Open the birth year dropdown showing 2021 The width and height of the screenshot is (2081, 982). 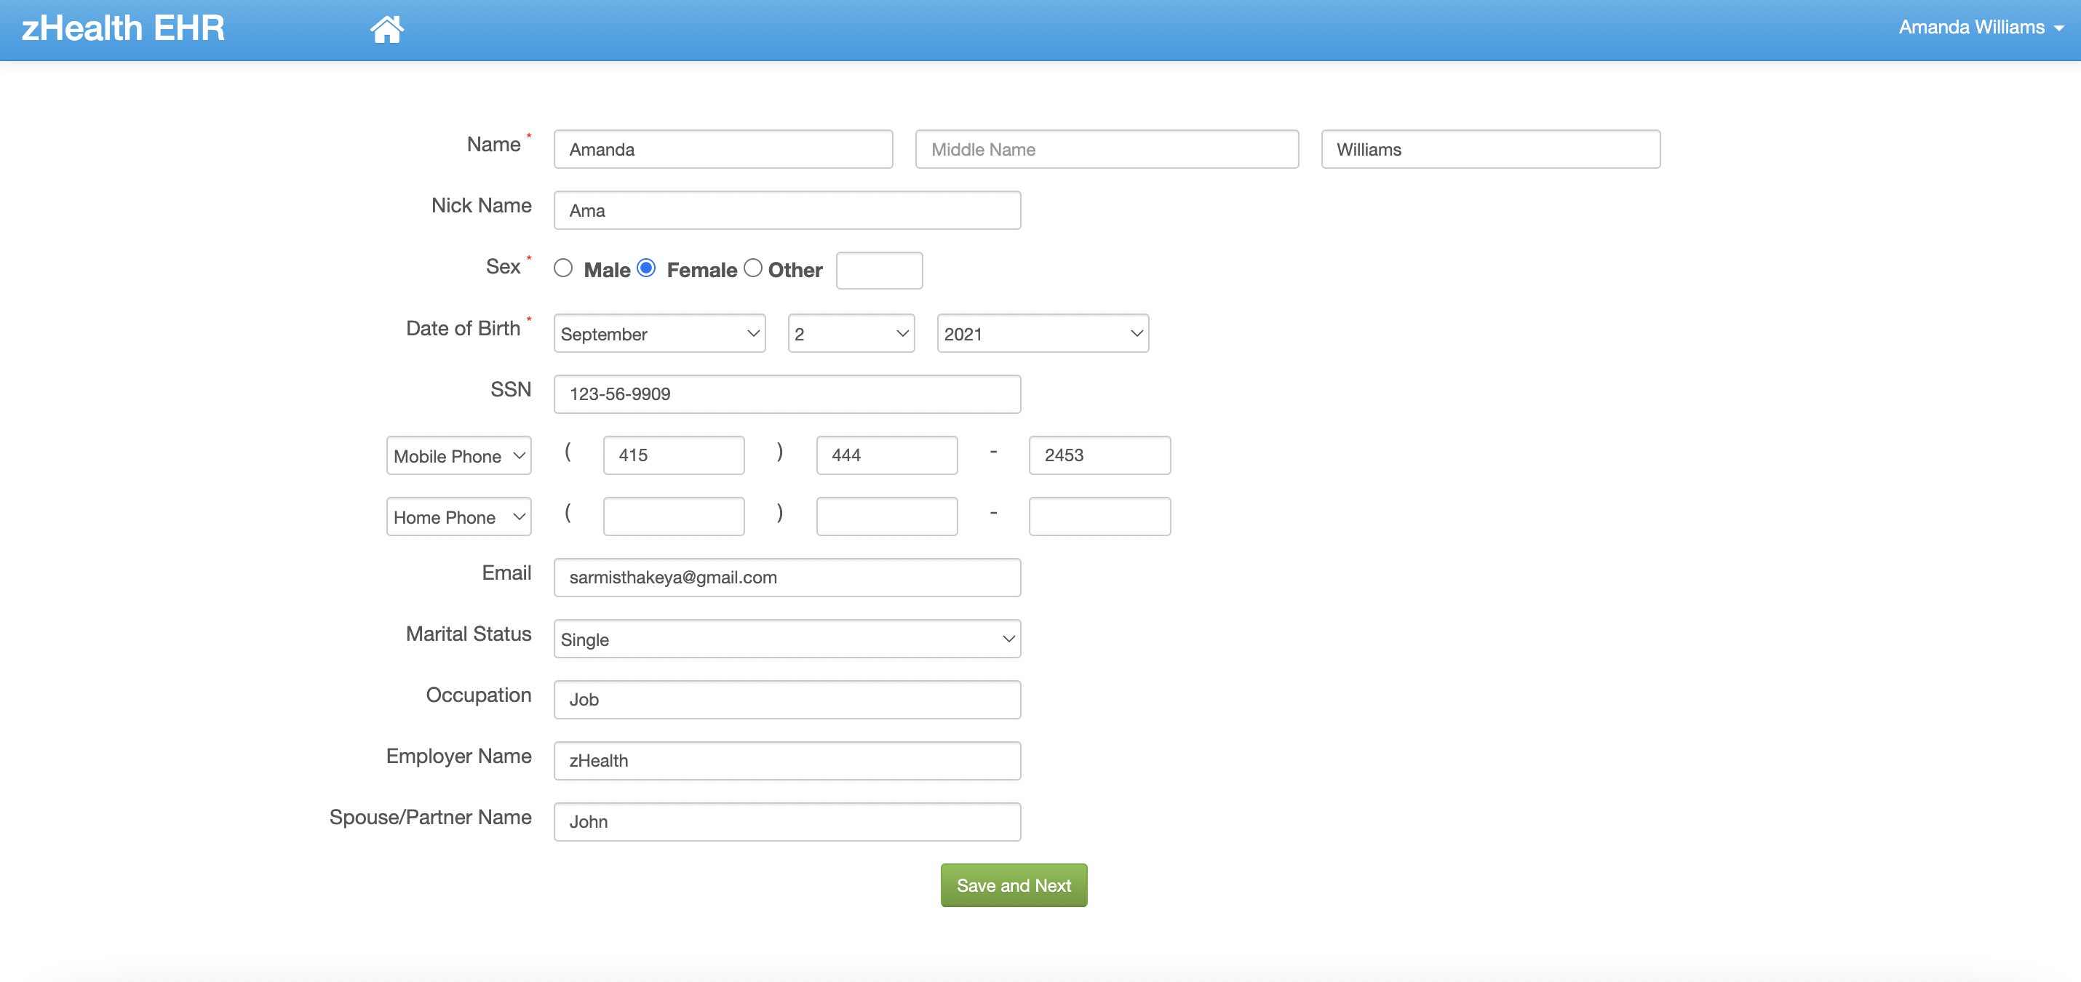(1042, 334)
